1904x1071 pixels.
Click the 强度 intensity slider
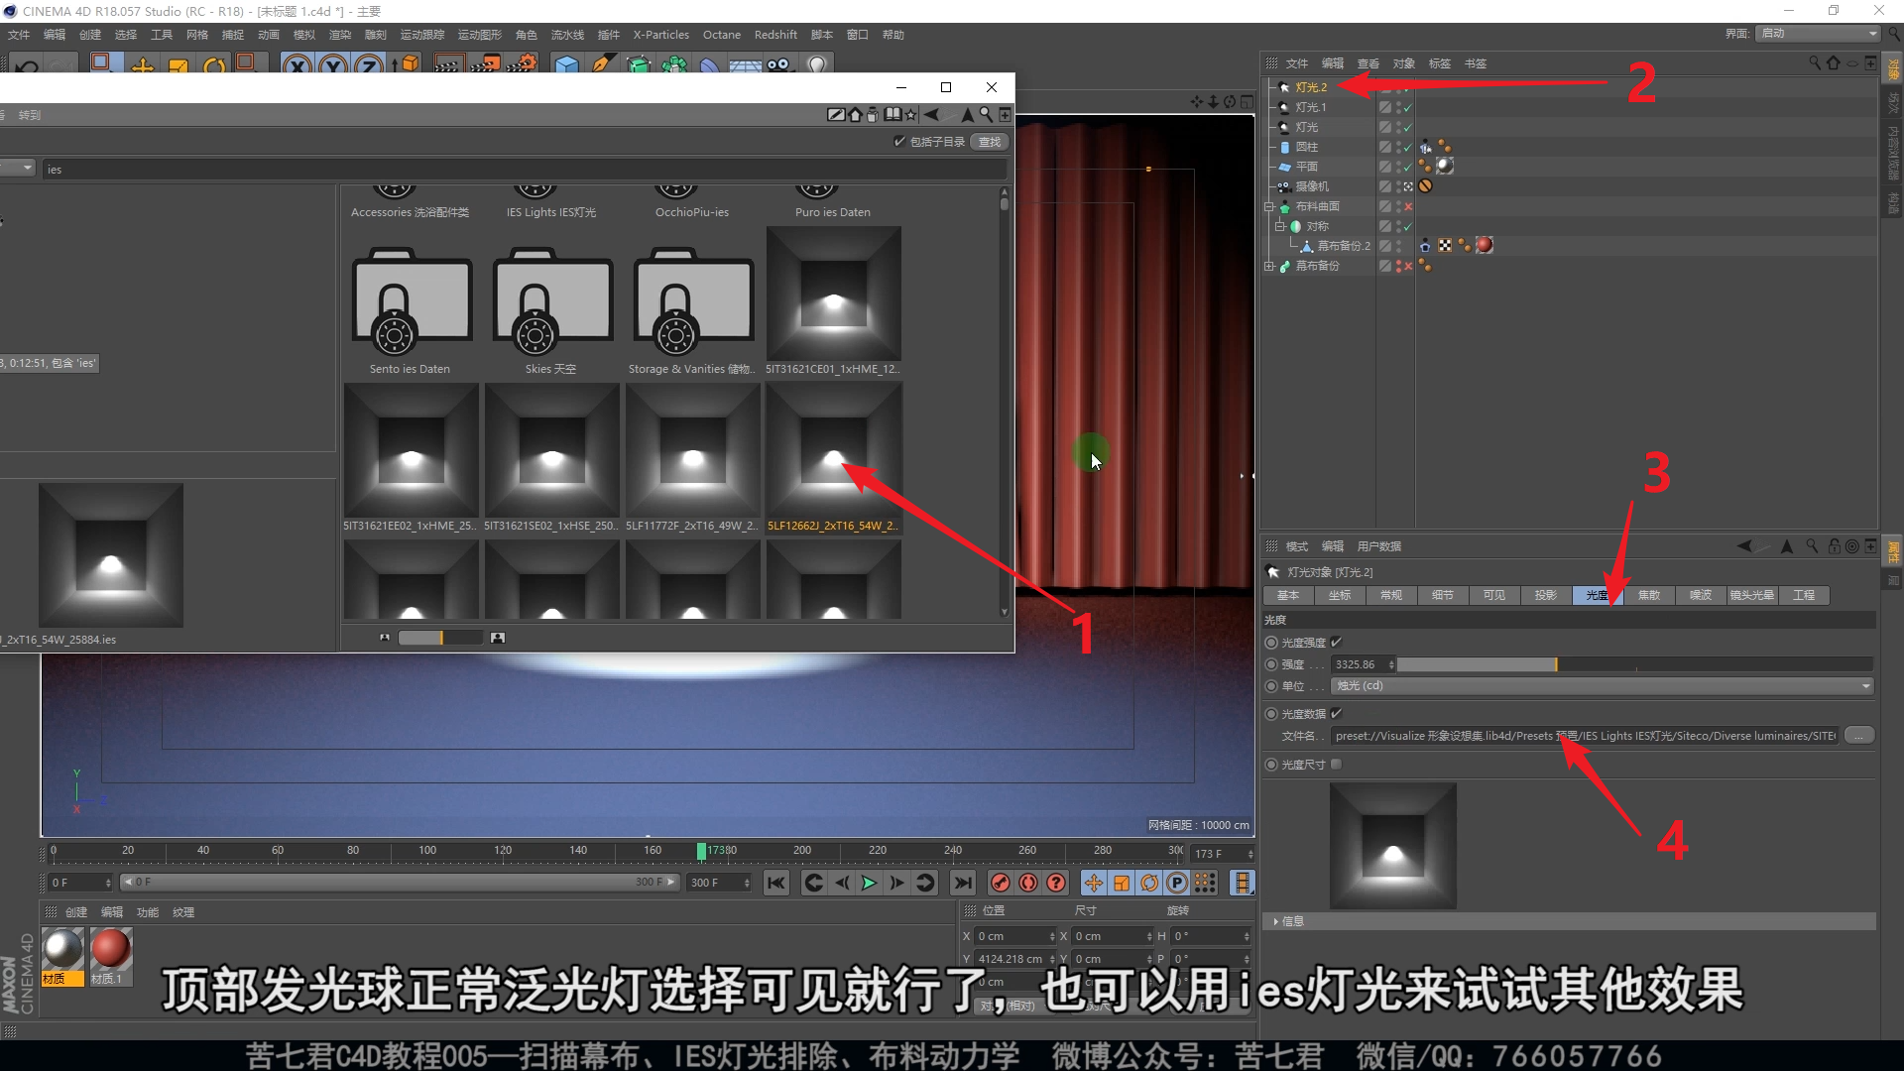(1633, 664)
